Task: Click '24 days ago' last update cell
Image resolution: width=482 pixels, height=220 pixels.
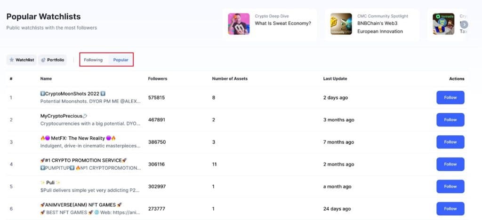Action: [337, 209]
